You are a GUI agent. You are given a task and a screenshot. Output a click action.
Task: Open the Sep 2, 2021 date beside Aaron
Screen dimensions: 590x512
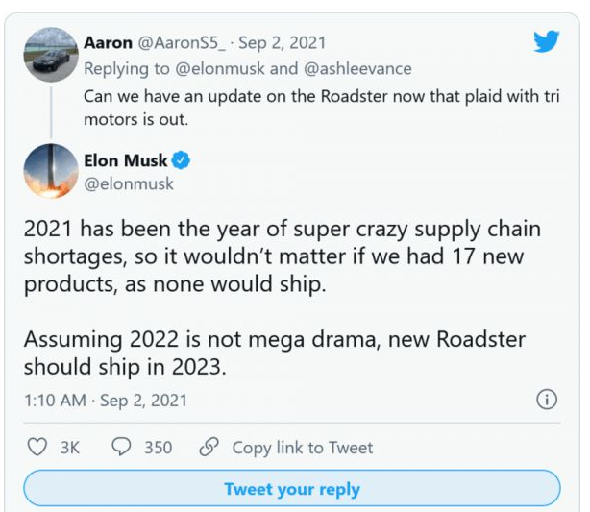282,42
